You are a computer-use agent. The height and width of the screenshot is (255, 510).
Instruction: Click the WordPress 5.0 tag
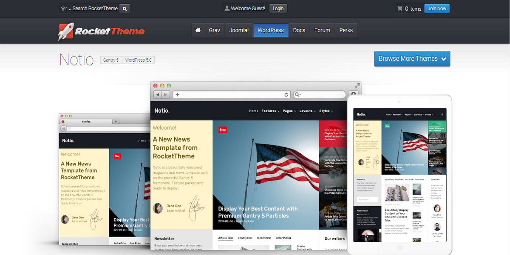(138, 60)
